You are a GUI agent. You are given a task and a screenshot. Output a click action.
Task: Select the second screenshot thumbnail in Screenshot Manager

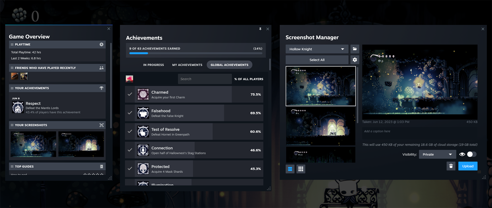pos(321,126)
